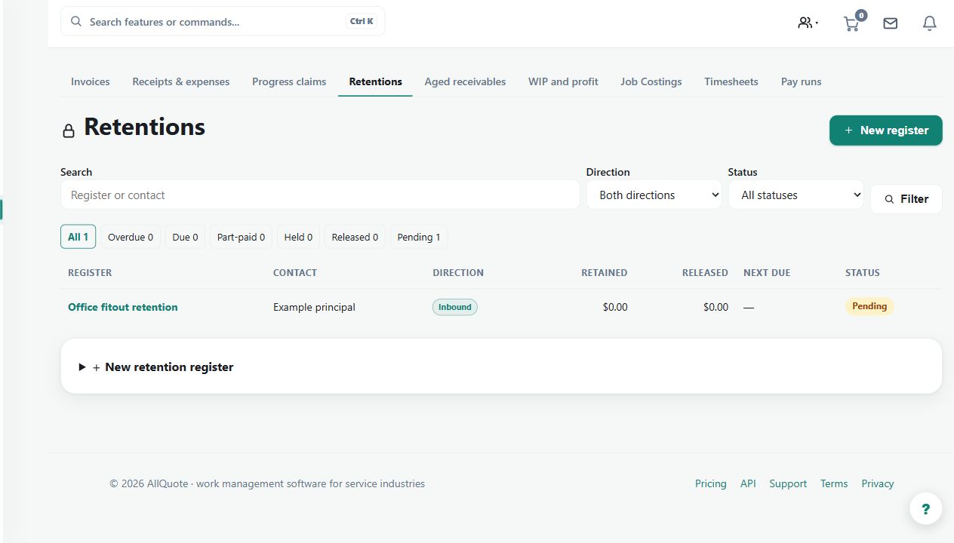Focus the Search features or commands field
Screen dimensions: 954x543
point(223,21)
